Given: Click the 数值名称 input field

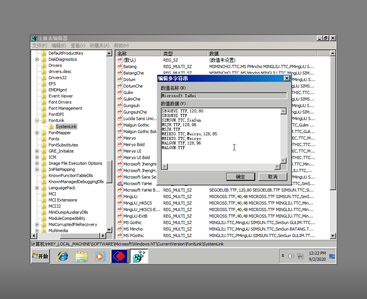Looking at the screenshot, I should [x=224, y=96].
